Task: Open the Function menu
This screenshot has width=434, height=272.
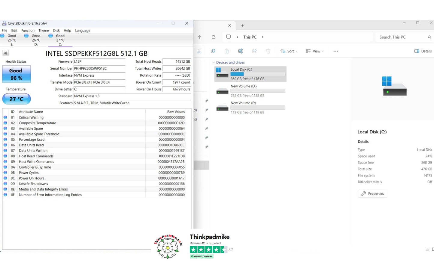Action: (x=28, y=31)
